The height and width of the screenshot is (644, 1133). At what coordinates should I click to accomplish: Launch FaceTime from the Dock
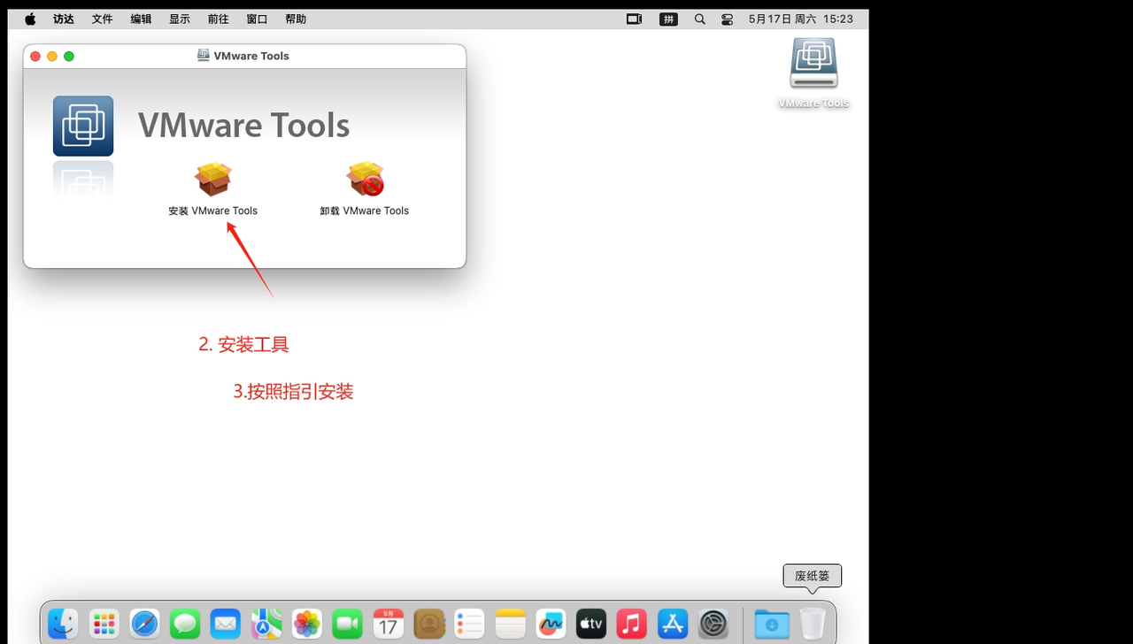pos(347,624)
